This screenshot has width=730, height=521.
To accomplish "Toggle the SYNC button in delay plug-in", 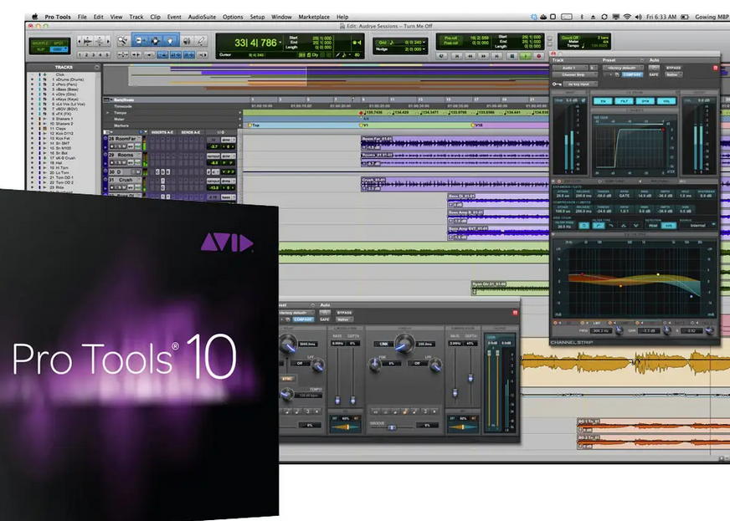I will 287,379.
